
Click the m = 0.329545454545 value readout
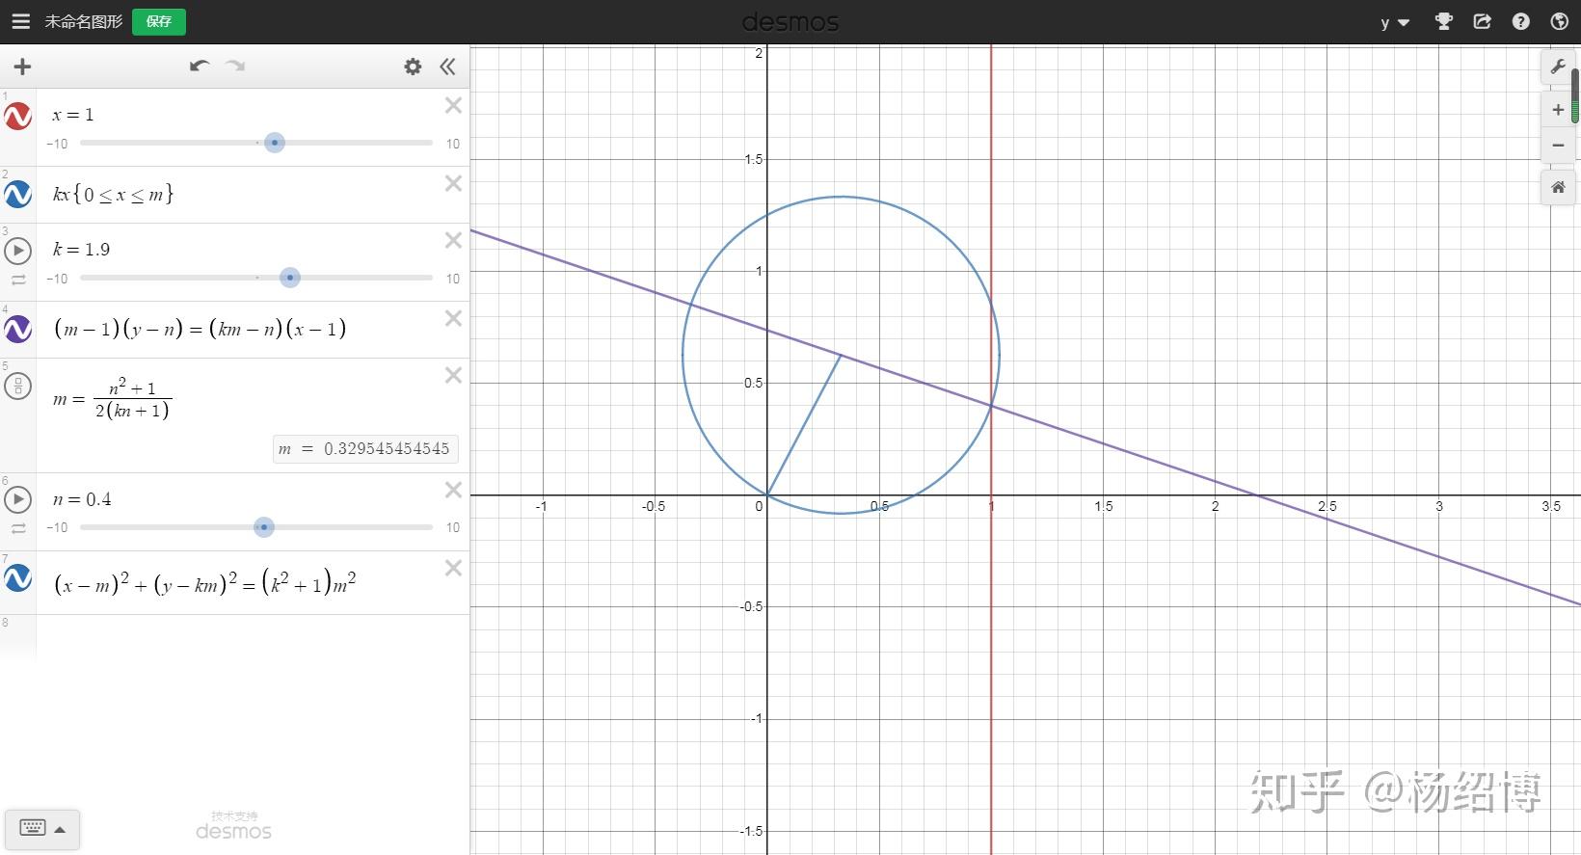pos(365,449)
